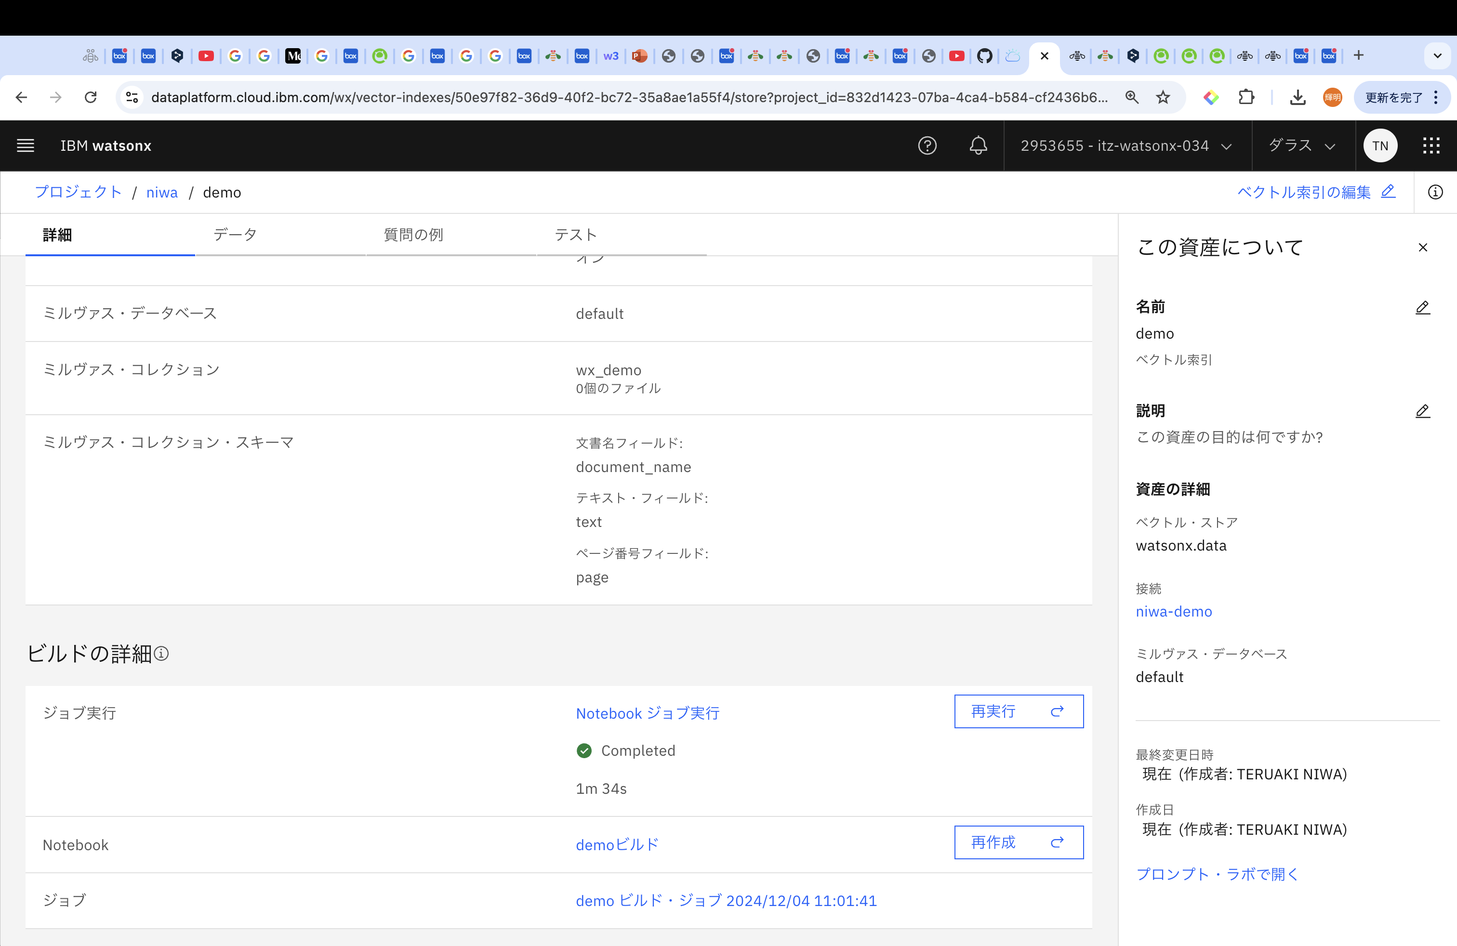Open the niwa-demo connection link
This screenshot has width=1457, height=946.
pos(1174,611)
